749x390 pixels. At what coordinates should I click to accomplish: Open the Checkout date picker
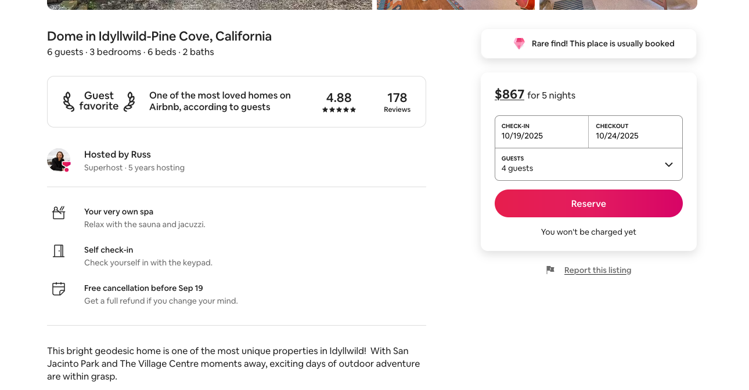point(635,132)
